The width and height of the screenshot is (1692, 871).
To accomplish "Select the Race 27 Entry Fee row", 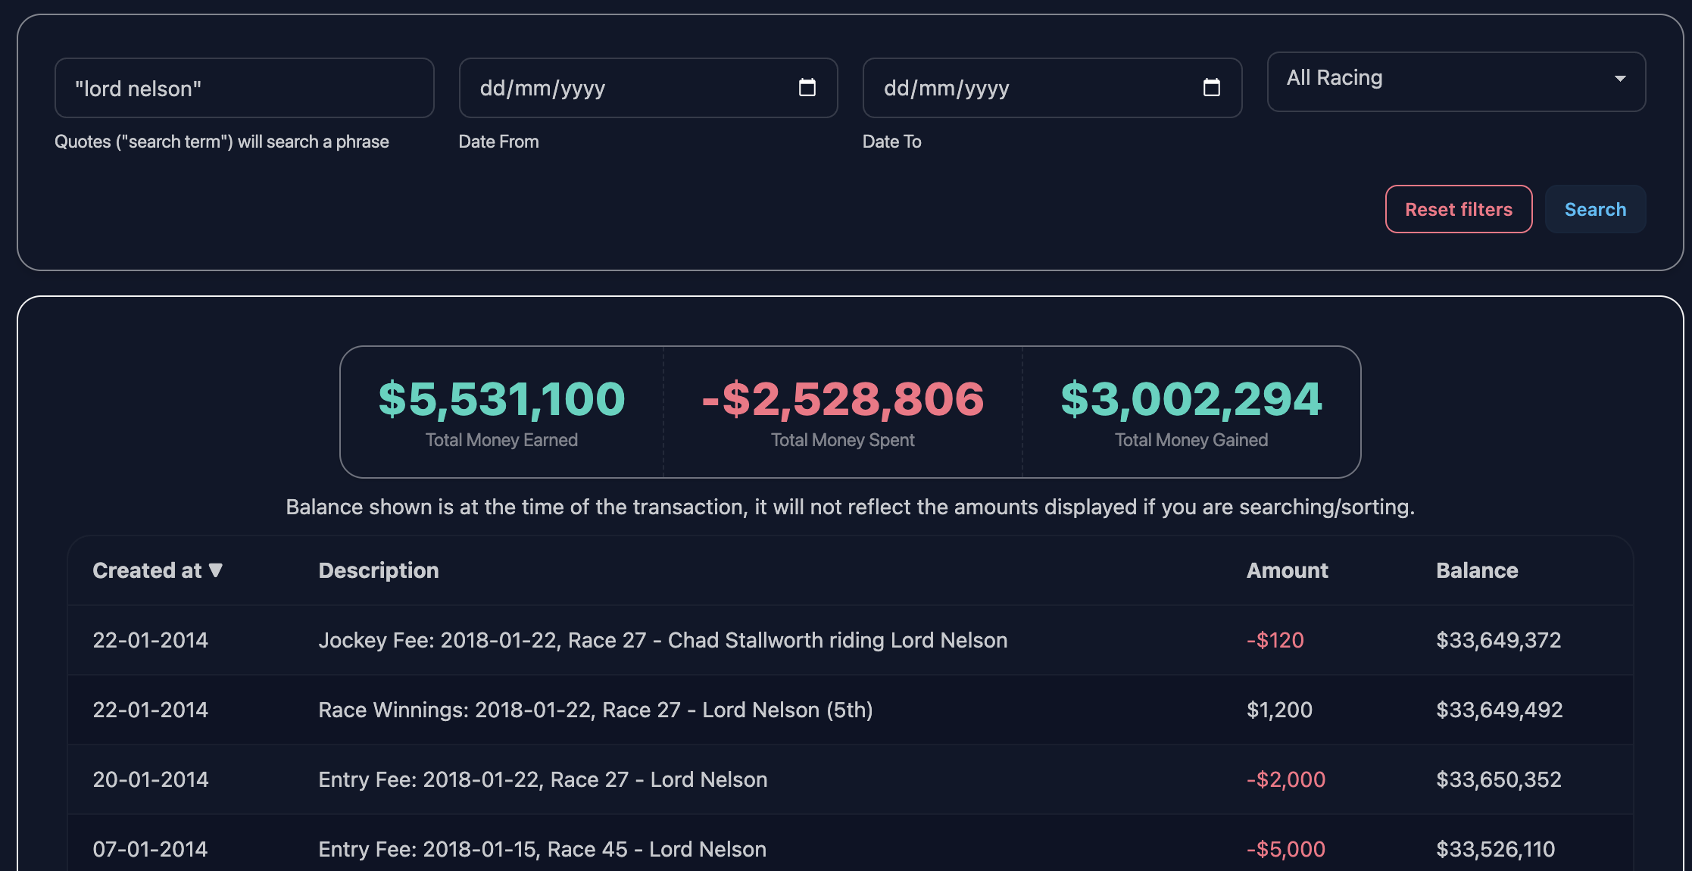I will pos(542,779).
